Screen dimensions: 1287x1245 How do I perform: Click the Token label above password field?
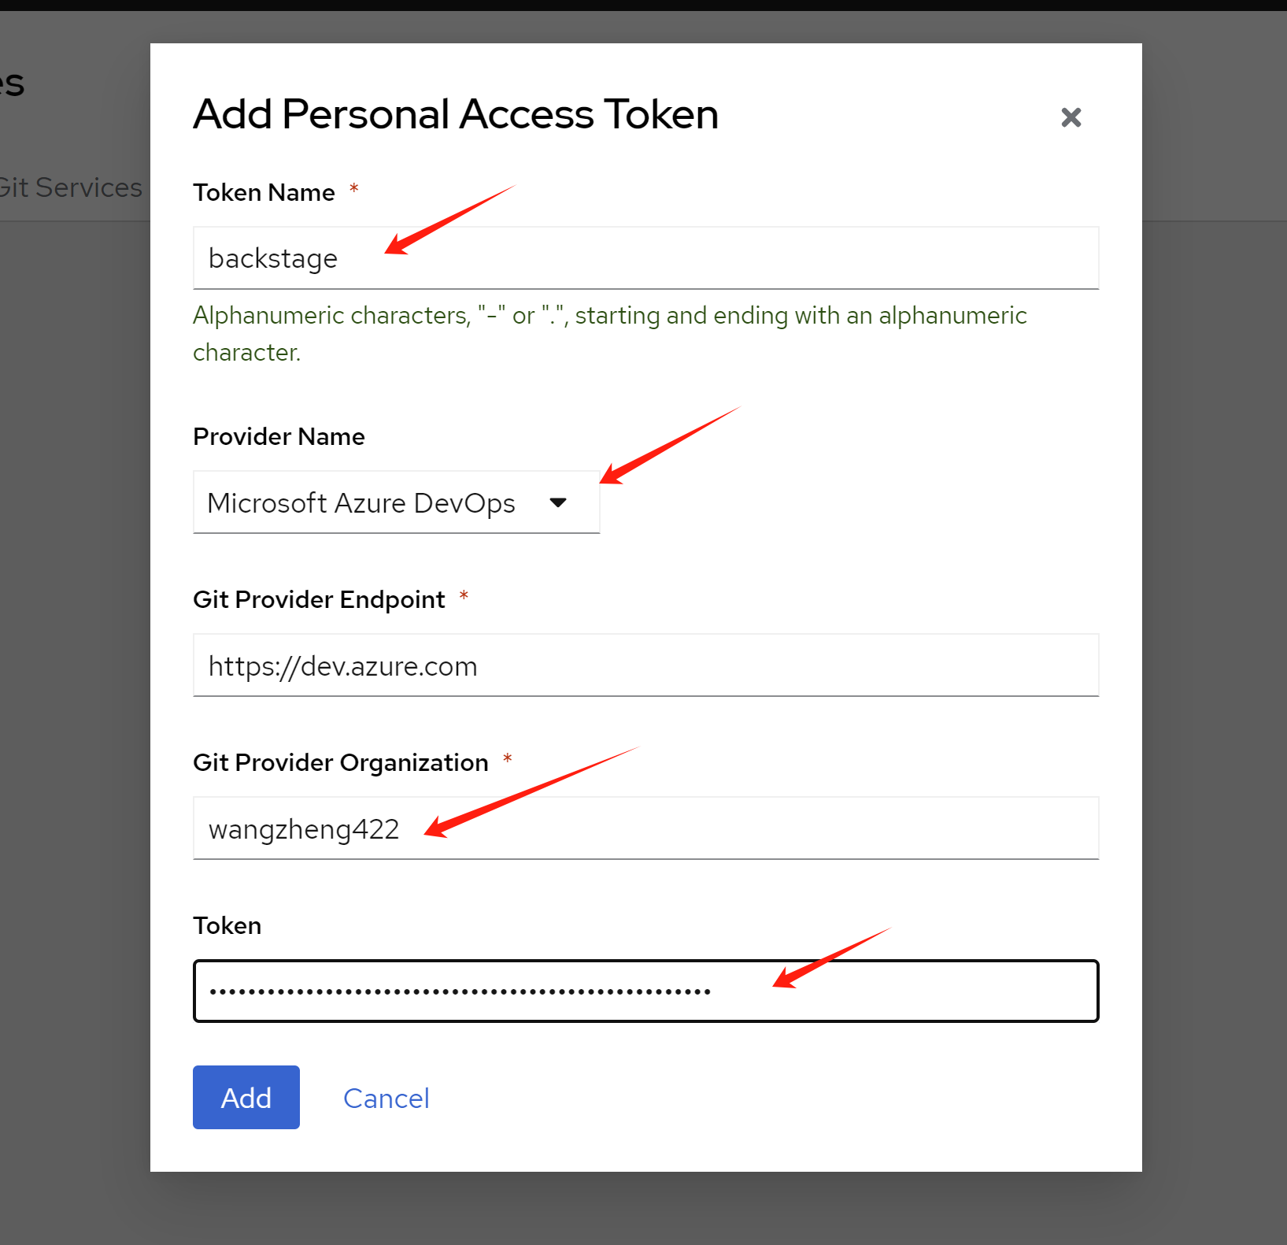227,926
